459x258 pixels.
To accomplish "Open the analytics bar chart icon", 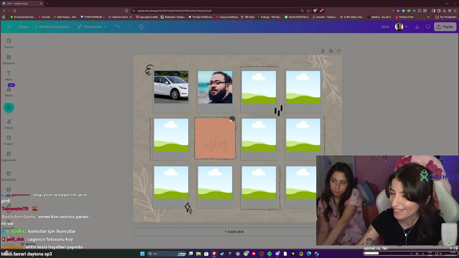I will point(417,27).
